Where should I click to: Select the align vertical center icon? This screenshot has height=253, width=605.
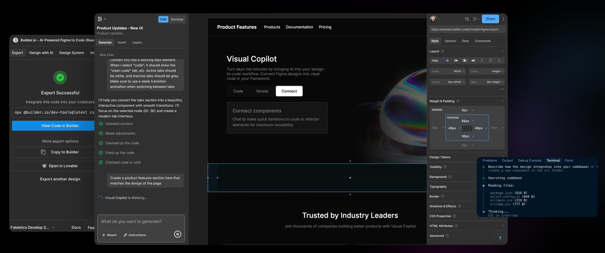[x=490, y=61]
